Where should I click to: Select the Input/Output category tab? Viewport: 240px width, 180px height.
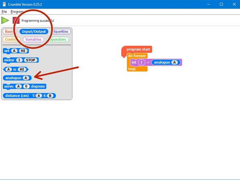pos(34,32)
